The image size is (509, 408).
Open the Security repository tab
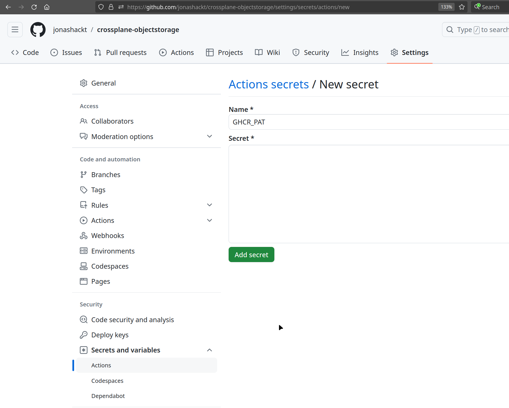[311, 53]
